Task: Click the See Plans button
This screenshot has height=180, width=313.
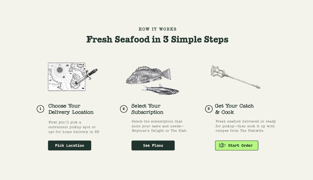Action: [x=153, y=146]
